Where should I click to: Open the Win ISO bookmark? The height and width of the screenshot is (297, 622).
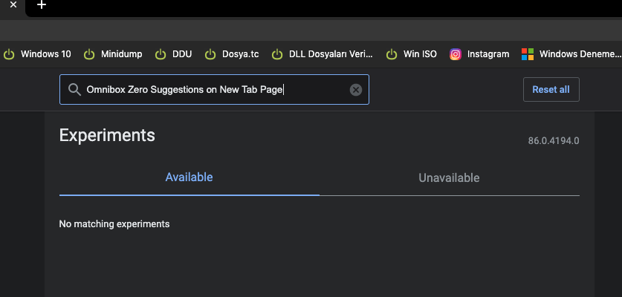tap(412, 54)
